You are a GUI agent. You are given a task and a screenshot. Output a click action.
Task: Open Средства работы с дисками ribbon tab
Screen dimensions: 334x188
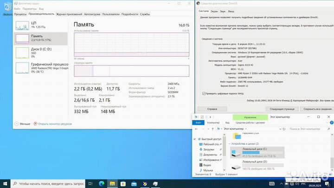coord(250,123)
